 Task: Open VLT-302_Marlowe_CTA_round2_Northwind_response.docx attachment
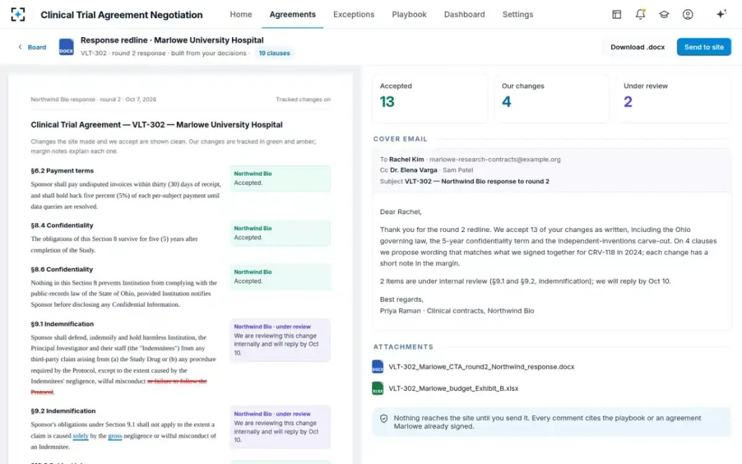click(x=481, y=367)
